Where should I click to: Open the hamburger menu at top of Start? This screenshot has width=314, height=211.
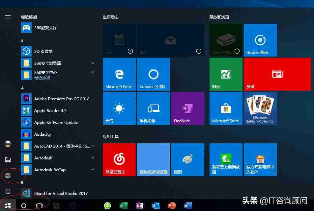pos(8,17)
